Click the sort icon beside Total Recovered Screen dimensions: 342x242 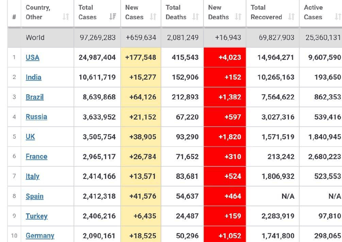pos(291,17)
